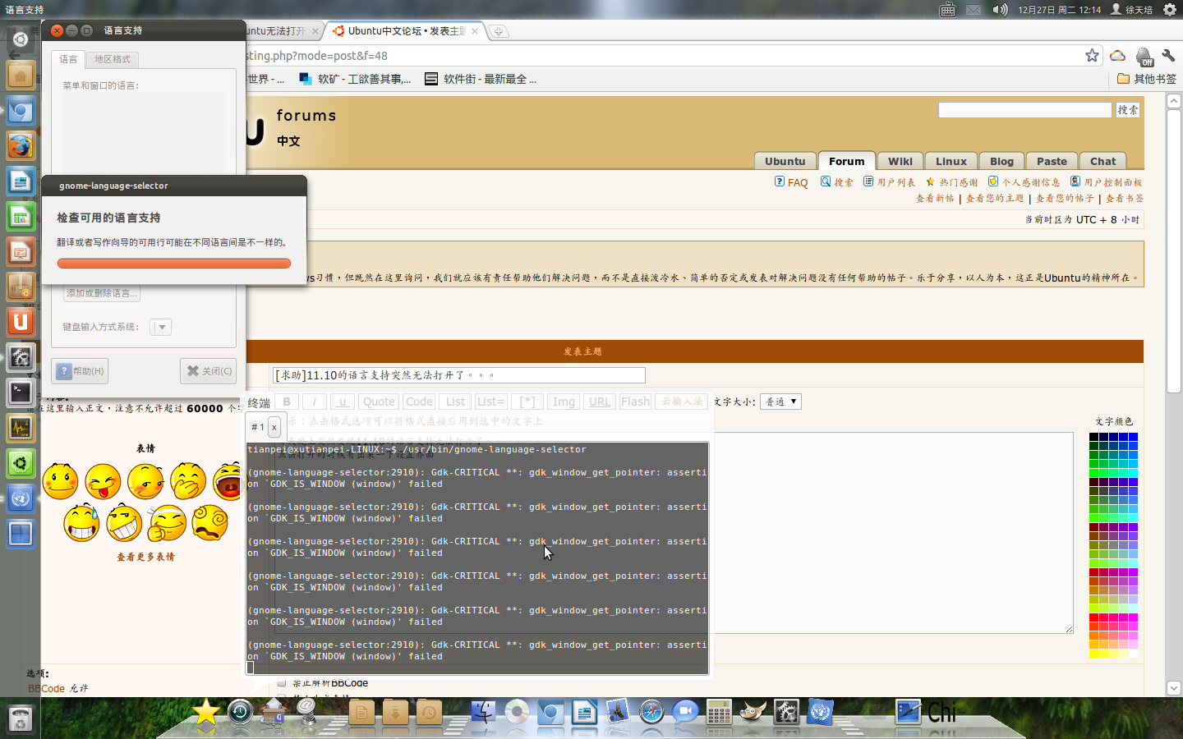This screenshot has height=739, width=1183.
Task: Open Chrome wrench settings menu
Action: click(x=1168, y=55)
